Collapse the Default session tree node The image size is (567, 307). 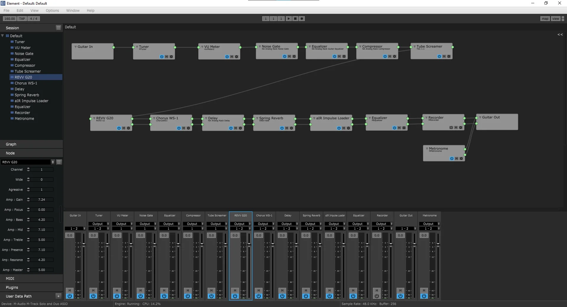[3, 36]
